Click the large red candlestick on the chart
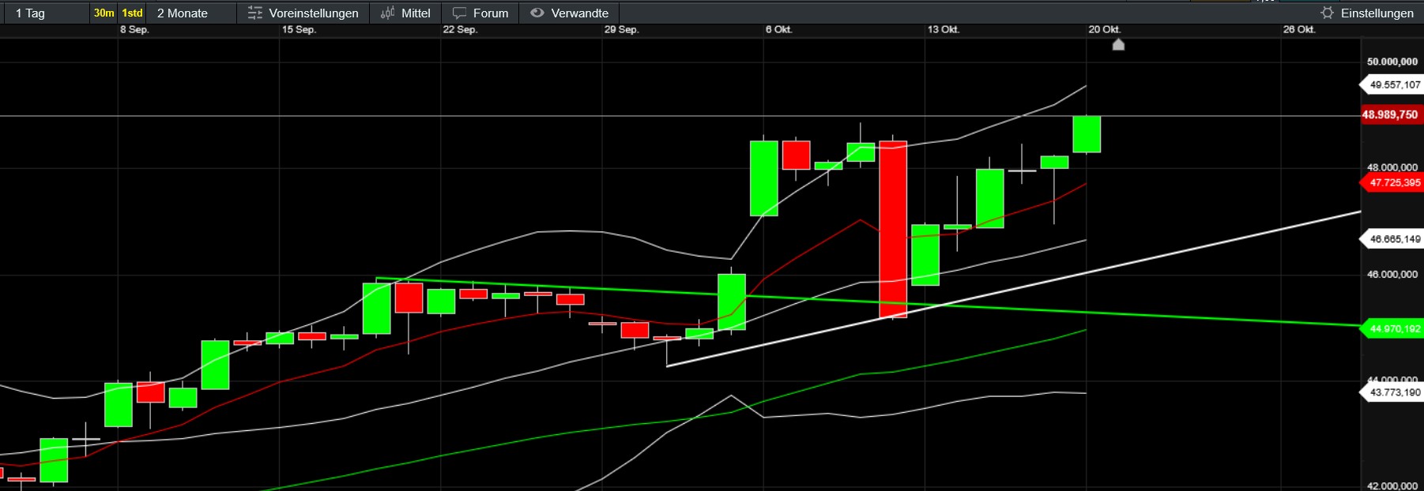The width and height of the screenshot is (1424, 491). [893, 229]
